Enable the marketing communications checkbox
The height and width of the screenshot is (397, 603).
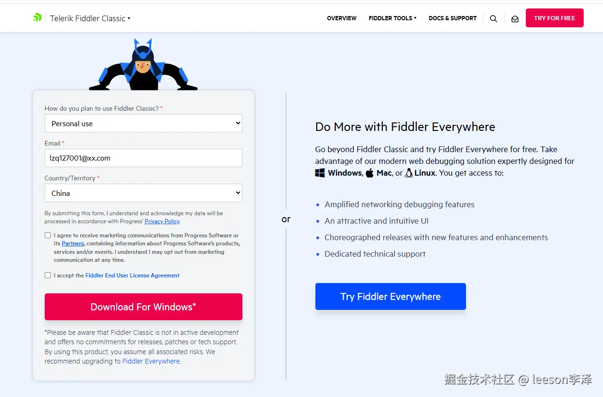tap(48, 235)
